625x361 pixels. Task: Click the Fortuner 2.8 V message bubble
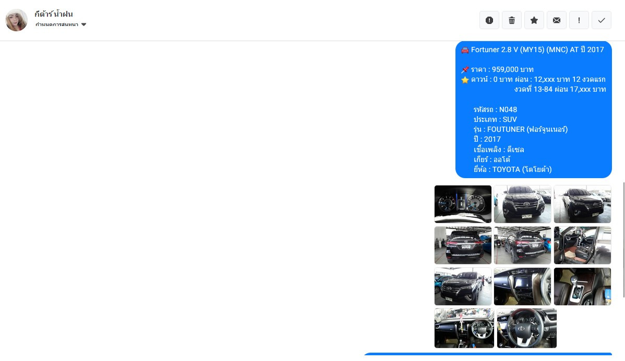[533, 109]
